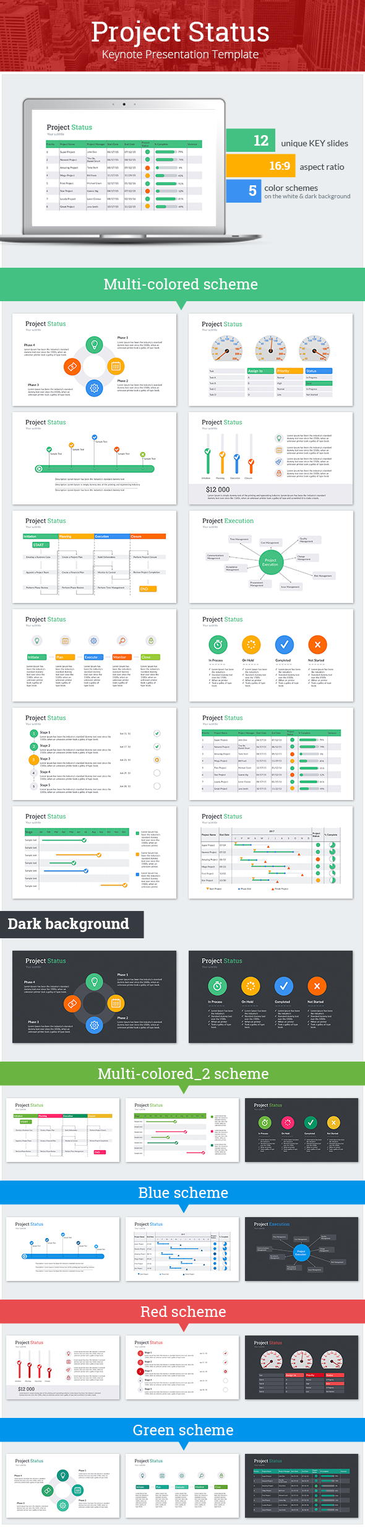Open the Red scheme dark gauges slide thumbnail
The height and width of the screenshot is (1527, 365).
click(301, 1367)
